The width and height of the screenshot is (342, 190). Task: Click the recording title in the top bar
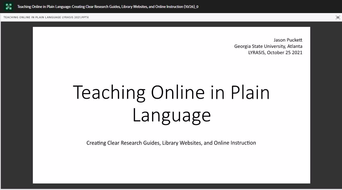108,7
